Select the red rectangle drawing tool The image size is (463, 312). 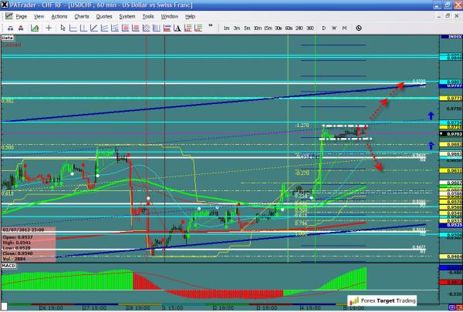coord(125,29)
